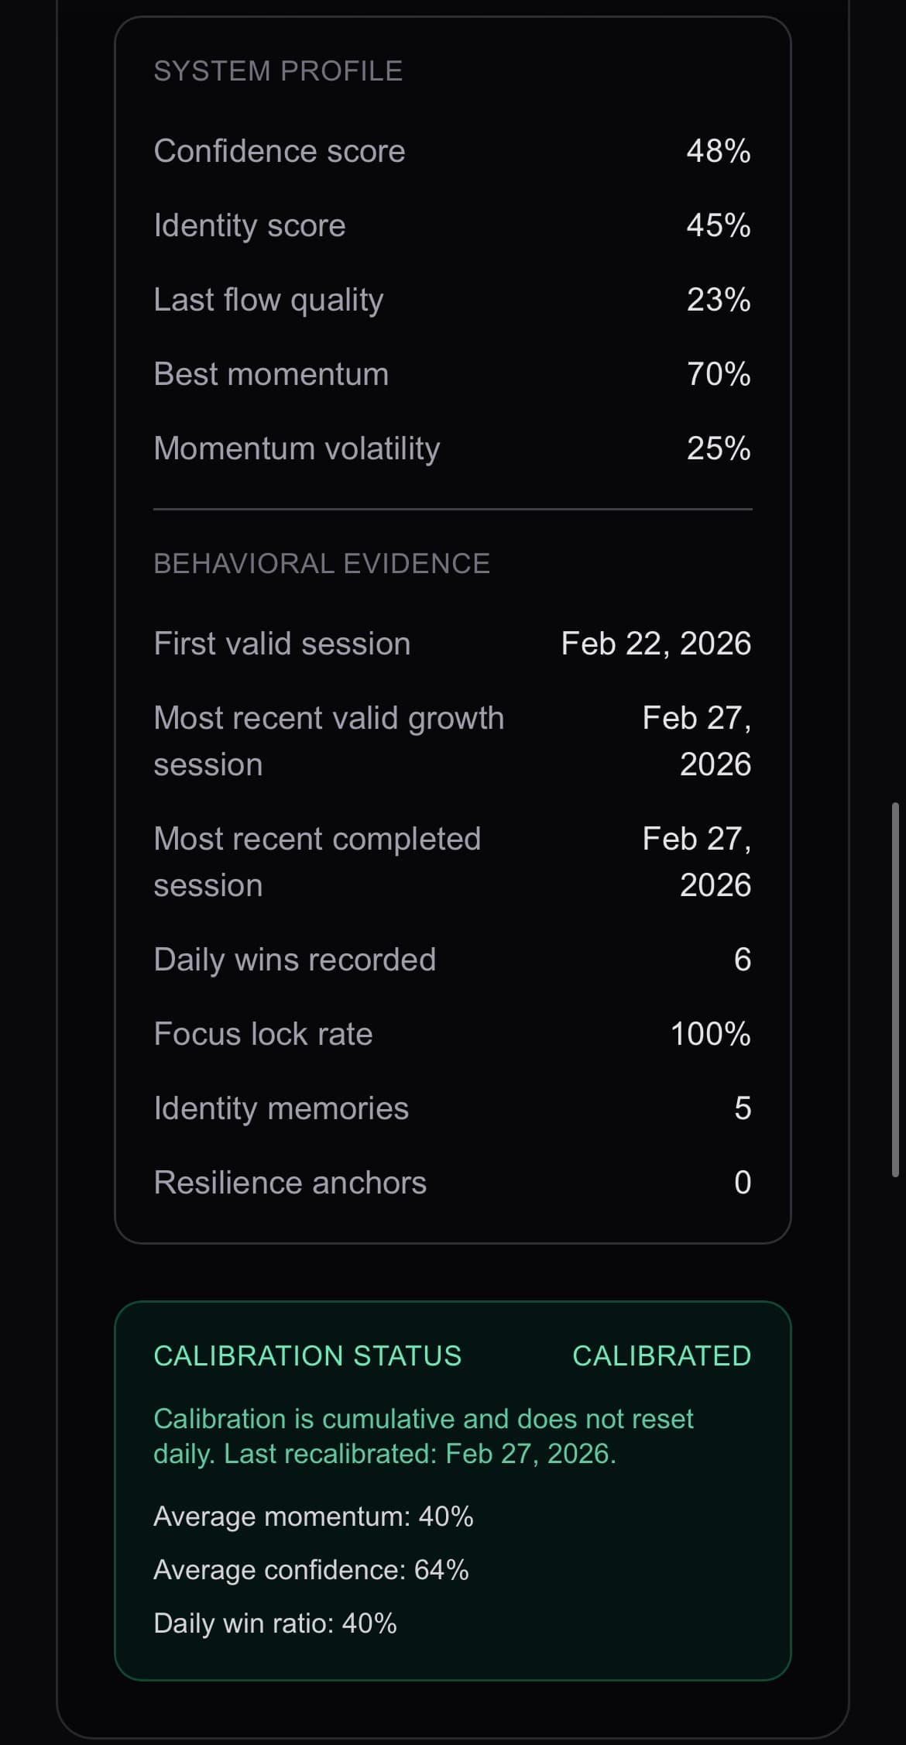
Task: Click the SYSTEM PROFILE heading
Action: (x=278, y=71)
